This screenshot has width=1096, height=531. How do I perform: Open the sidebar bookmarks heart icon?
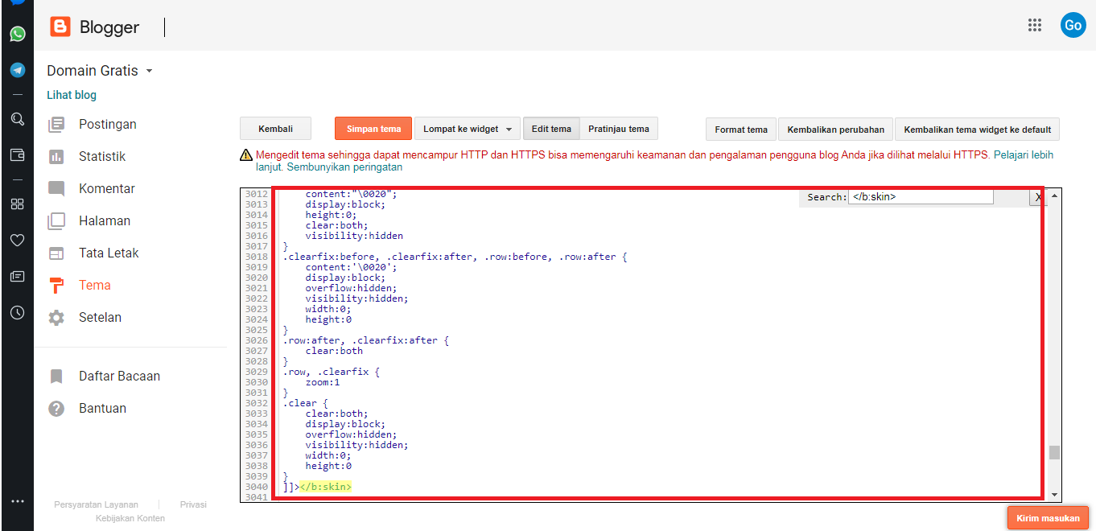pos(17,240)
